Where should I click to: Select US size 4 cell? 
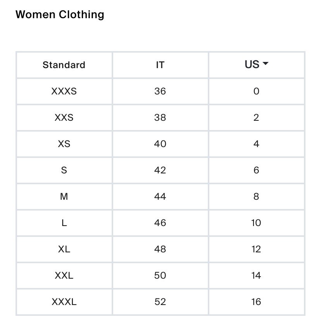pyautogui.click(x=257, y=144)
